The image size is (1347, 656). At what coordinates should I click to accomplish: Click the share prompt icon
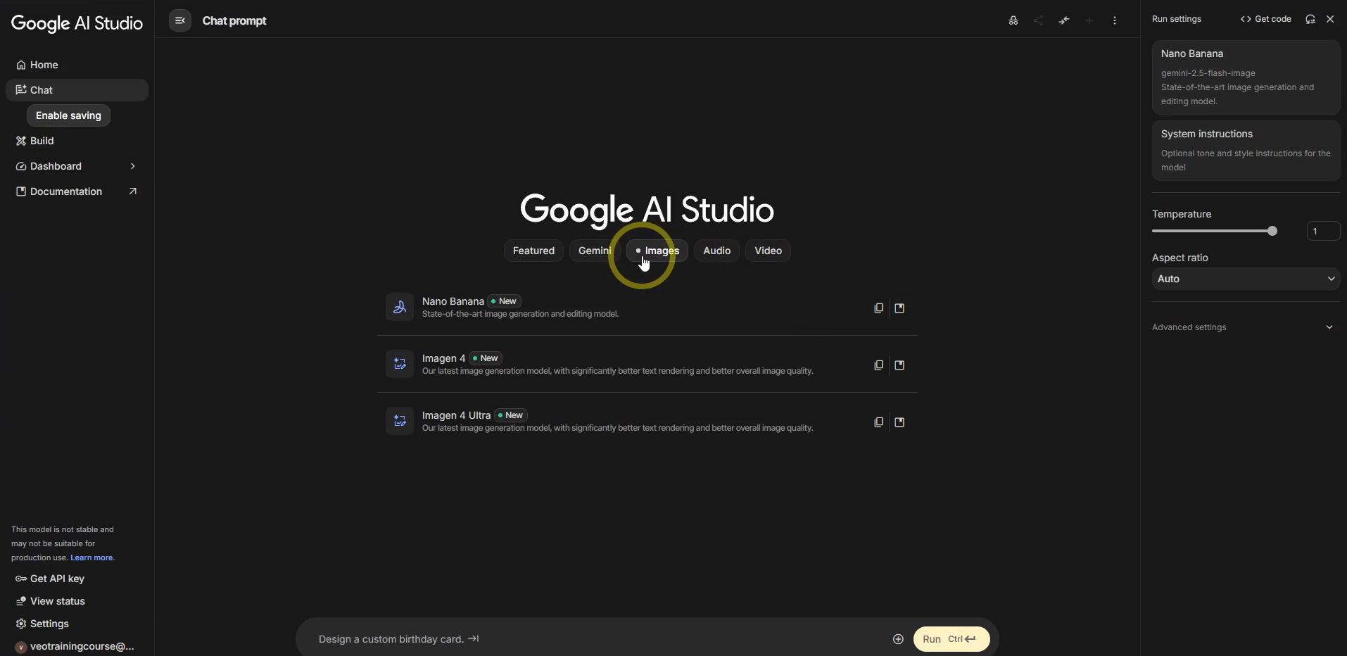click(1039, 20)
